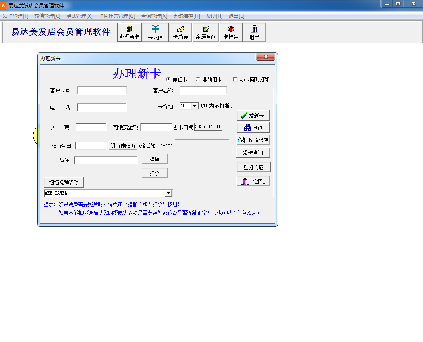This screenshot has width=423, height=342.
Task: Click the 阴历转阳历 button
Action: pos(123,146)
